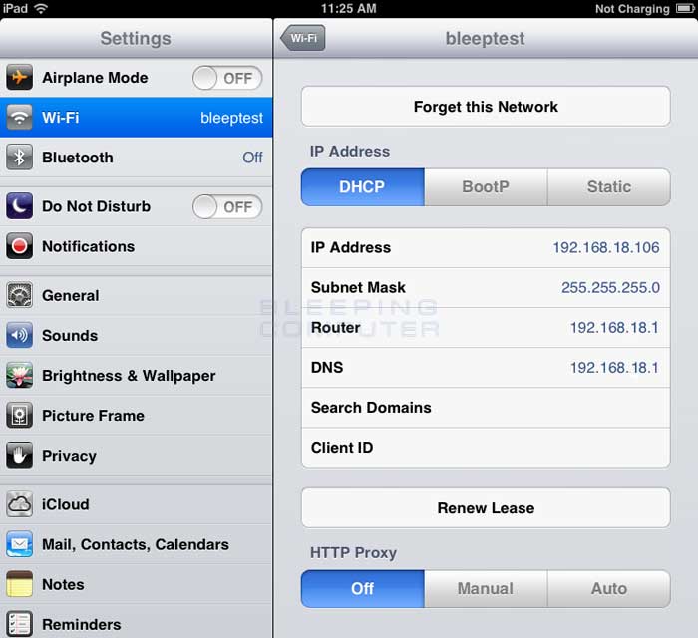Image resolution: width=698 pixels, height=638 pixels.
Task: Open Bluetooth settings via its icon
Action: (19, 158)
